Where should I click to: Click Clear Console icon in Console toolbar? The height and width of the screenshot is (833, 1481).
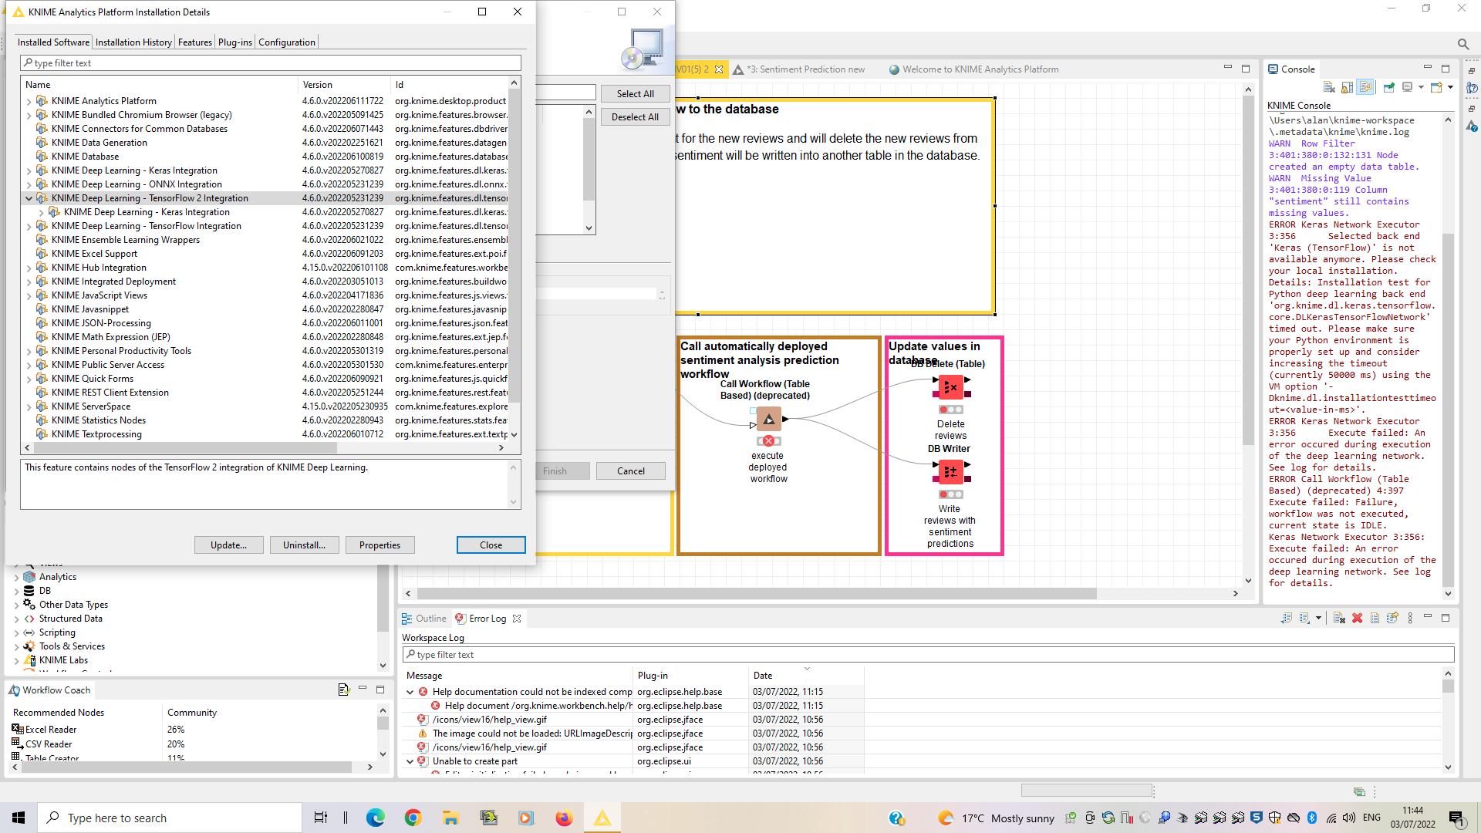(x=1328, y=87)
